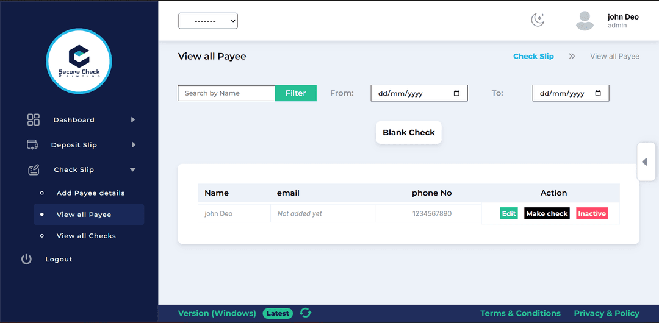
Task: Click the Blank Check button
Action: 408,133
